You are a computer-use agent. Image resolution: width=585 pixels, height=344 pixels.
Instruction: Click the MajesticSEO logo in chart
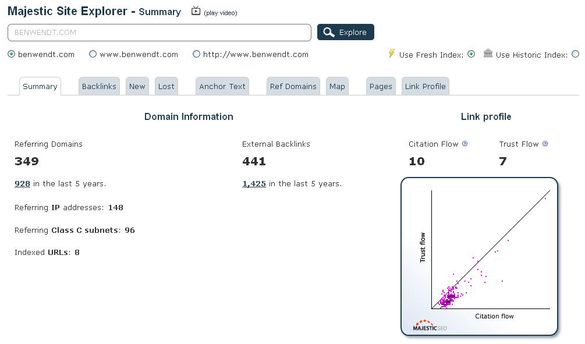[x=430, y=326]
